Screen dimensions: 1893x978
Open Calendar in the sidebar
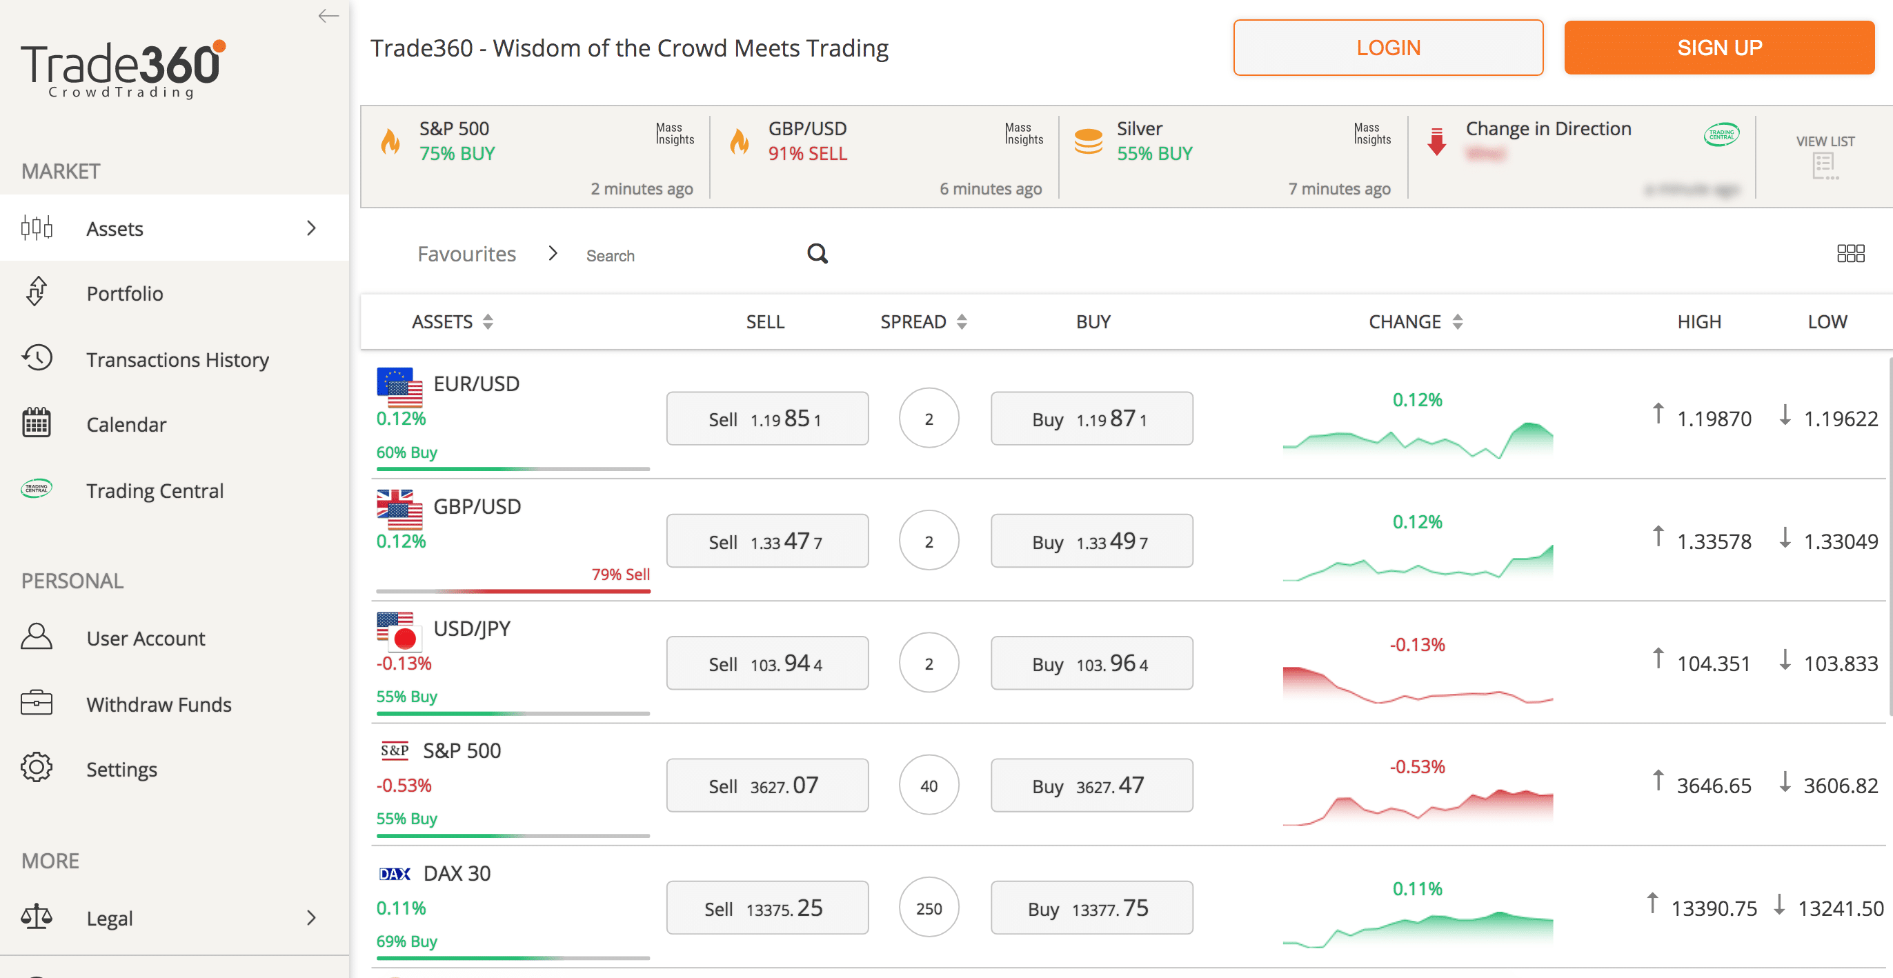click(x=174, y=425)
